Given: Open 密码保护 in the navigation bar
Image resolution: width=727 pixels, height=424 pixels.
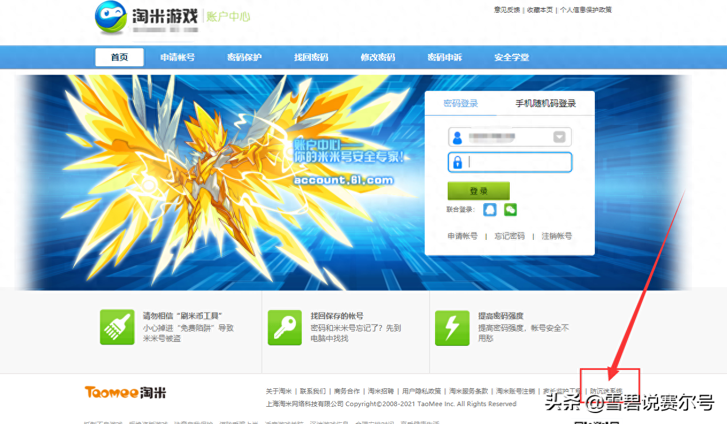Looking at the screenshot, I should pos(244,58).
